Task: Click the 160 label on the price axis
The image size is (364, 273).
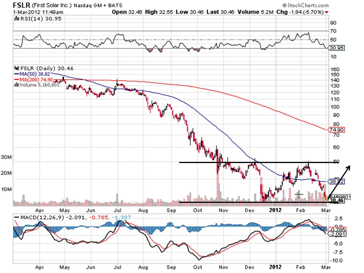Action: coord(335,69)
